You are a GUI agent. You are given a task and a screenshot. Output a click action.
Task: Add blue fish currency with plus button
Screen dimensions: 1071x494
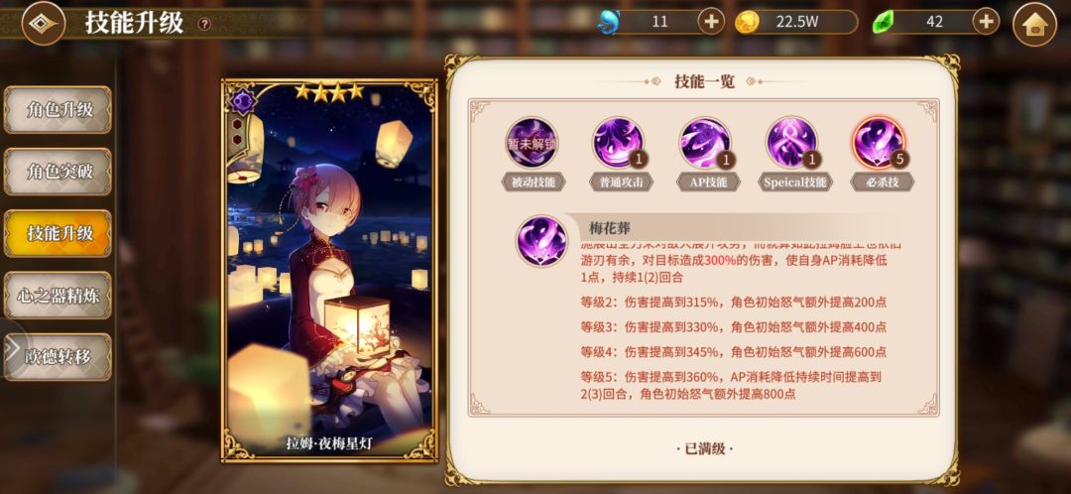pyautogui.click(x=711, y=22)
